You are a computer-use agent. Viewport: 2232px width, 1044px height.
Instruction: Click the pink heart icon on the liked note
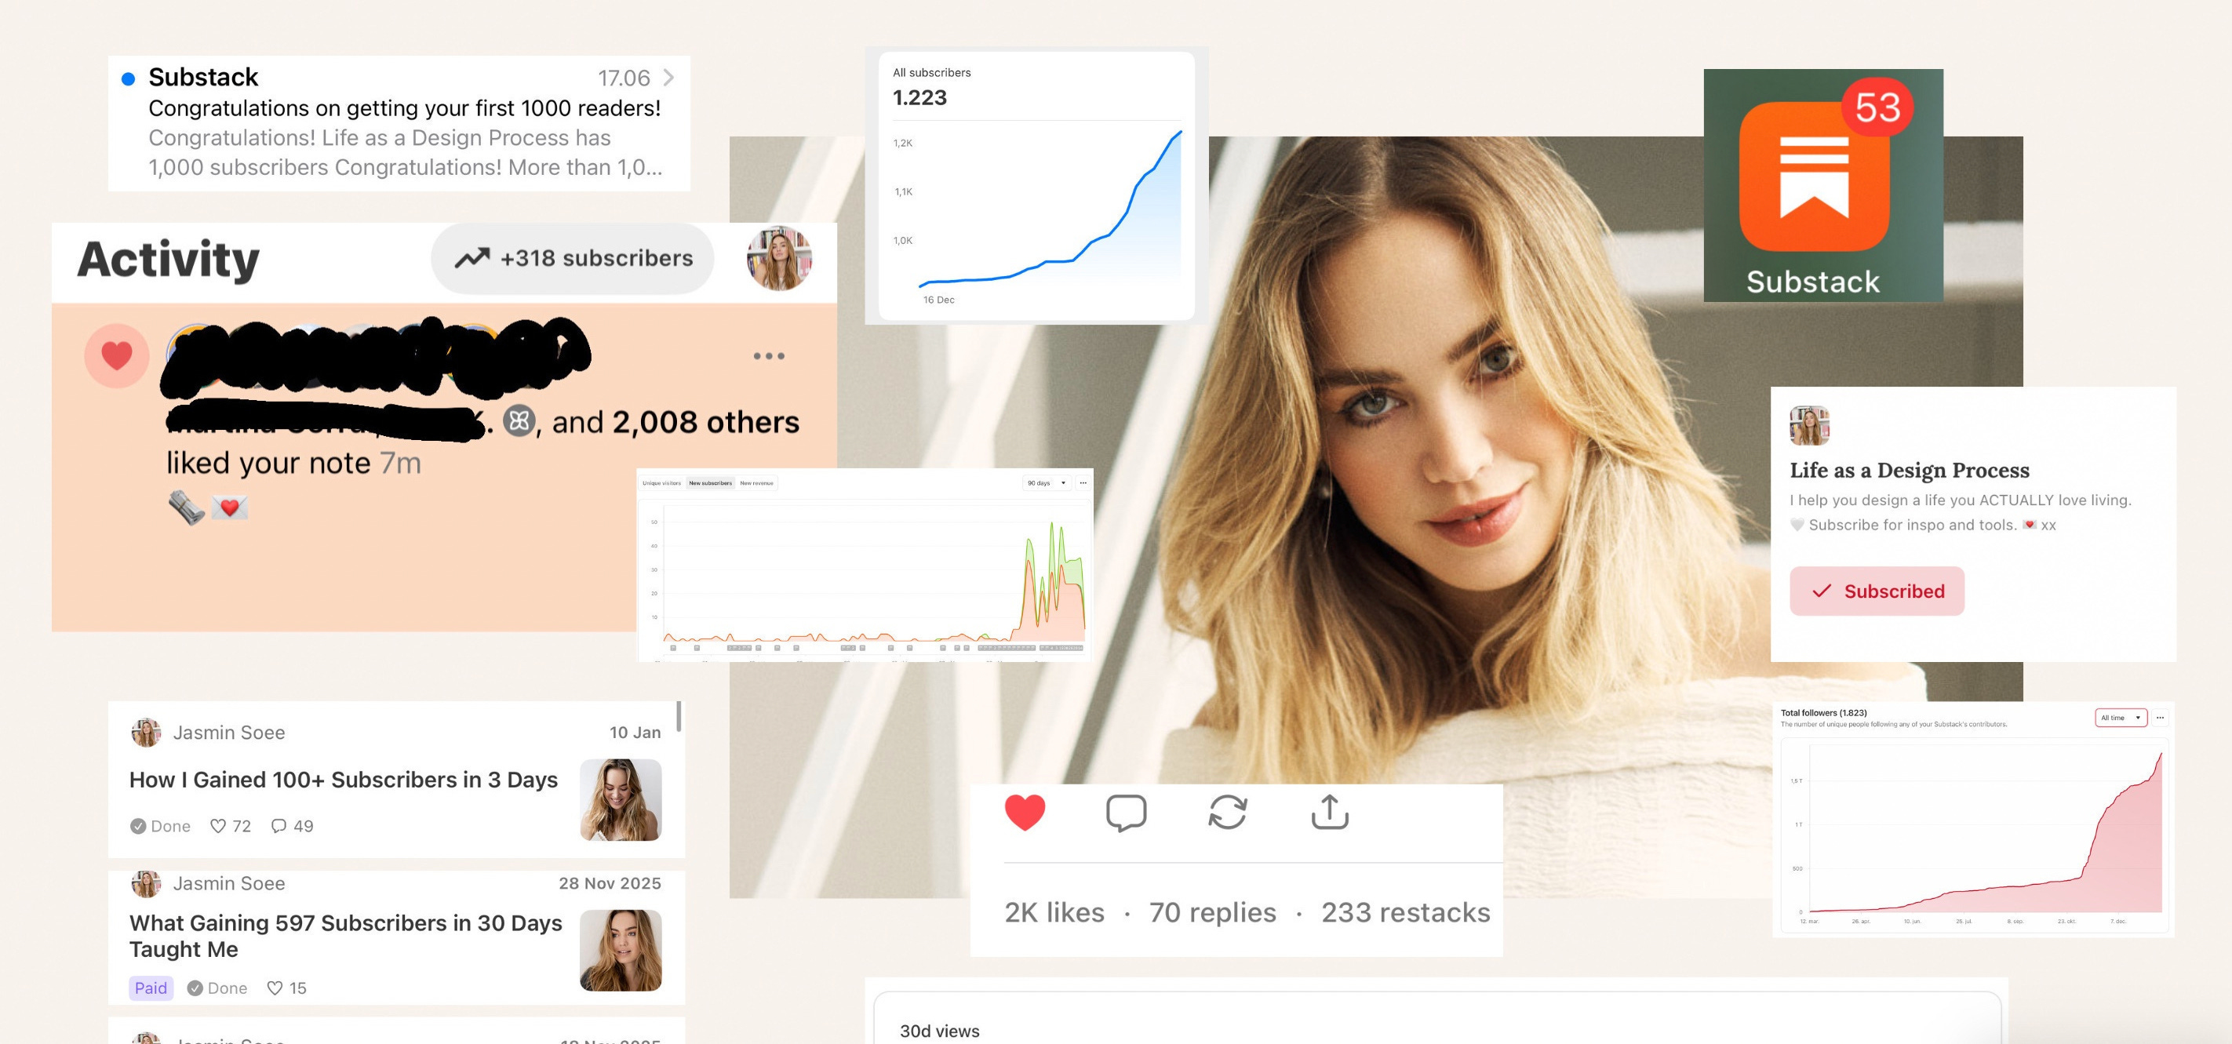(117, 355)
